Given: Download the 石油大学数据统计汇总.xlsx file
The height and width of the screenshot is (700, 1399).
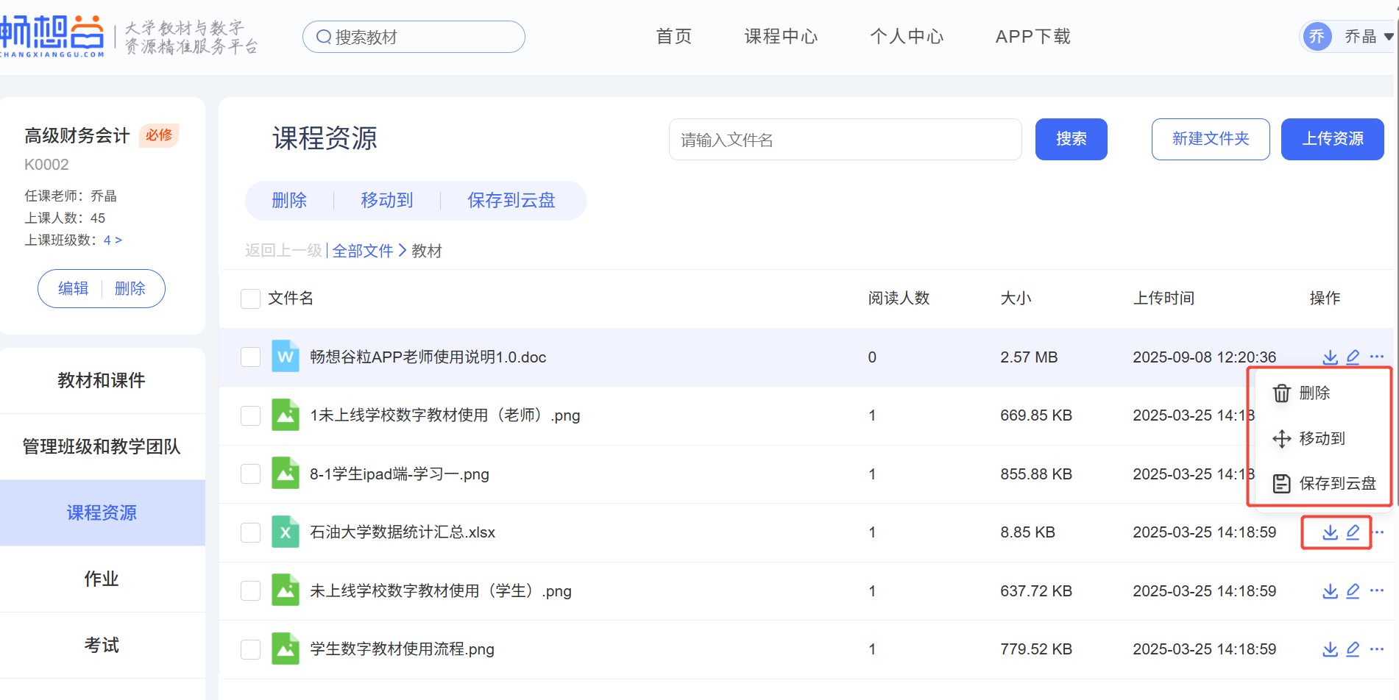Looking at the screenshot, I should [1330, 532].
